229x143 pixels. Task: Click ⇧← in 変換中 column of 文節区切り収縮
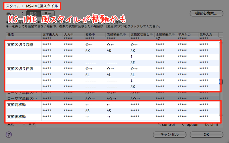[x=89, y=45]
